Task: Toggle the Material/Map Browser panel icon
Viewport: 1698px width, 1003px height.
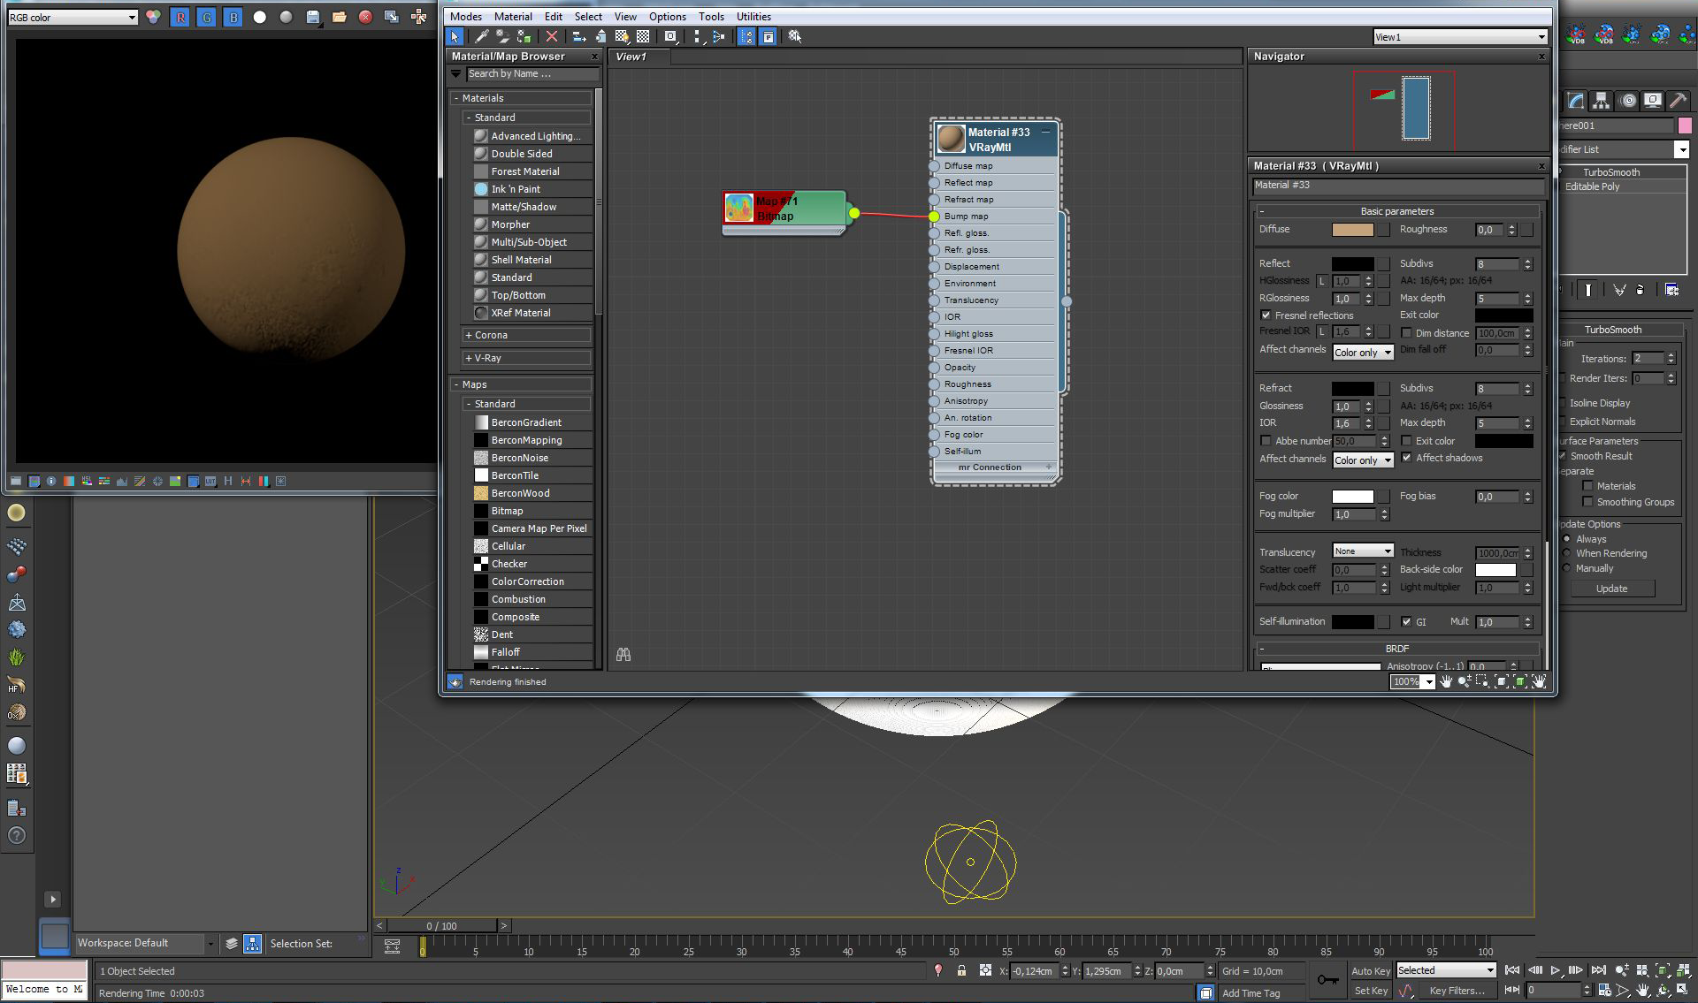Action: point(747,36)
